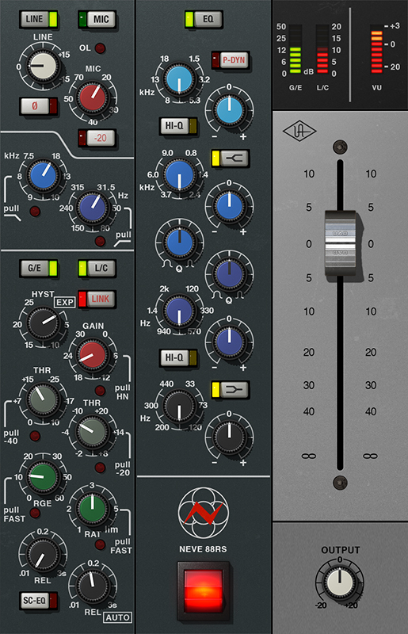408x634 pixels.
Task: Click the compressor REL release knob
Action: 93,586
